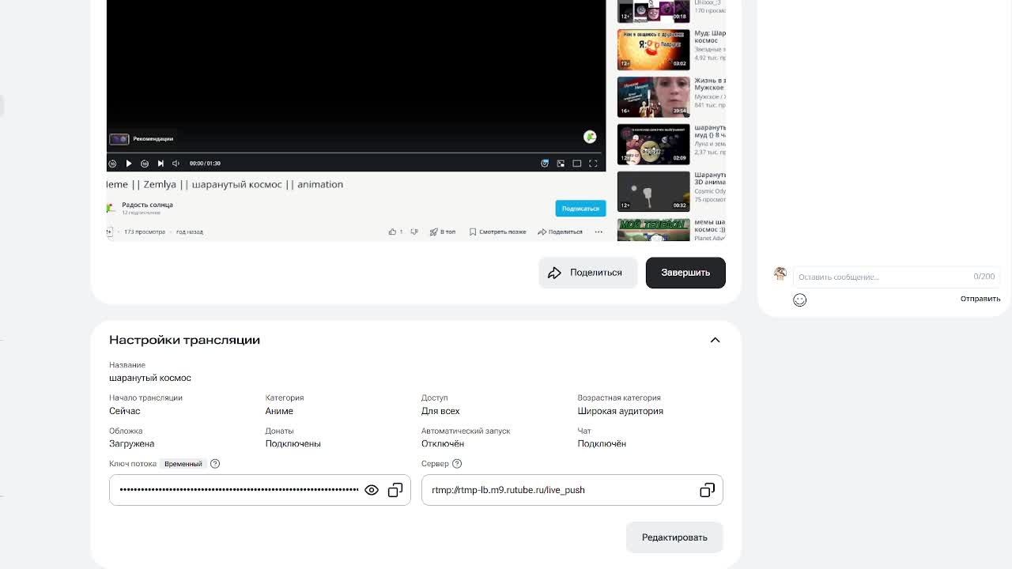This screenshot has height=569, width=1012.
Task: Enable picture-in-picture mode
Action: tap(561, 164)
